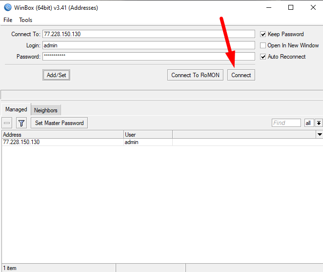
Task: Click Set Master Password button
Action: (60, 123)
